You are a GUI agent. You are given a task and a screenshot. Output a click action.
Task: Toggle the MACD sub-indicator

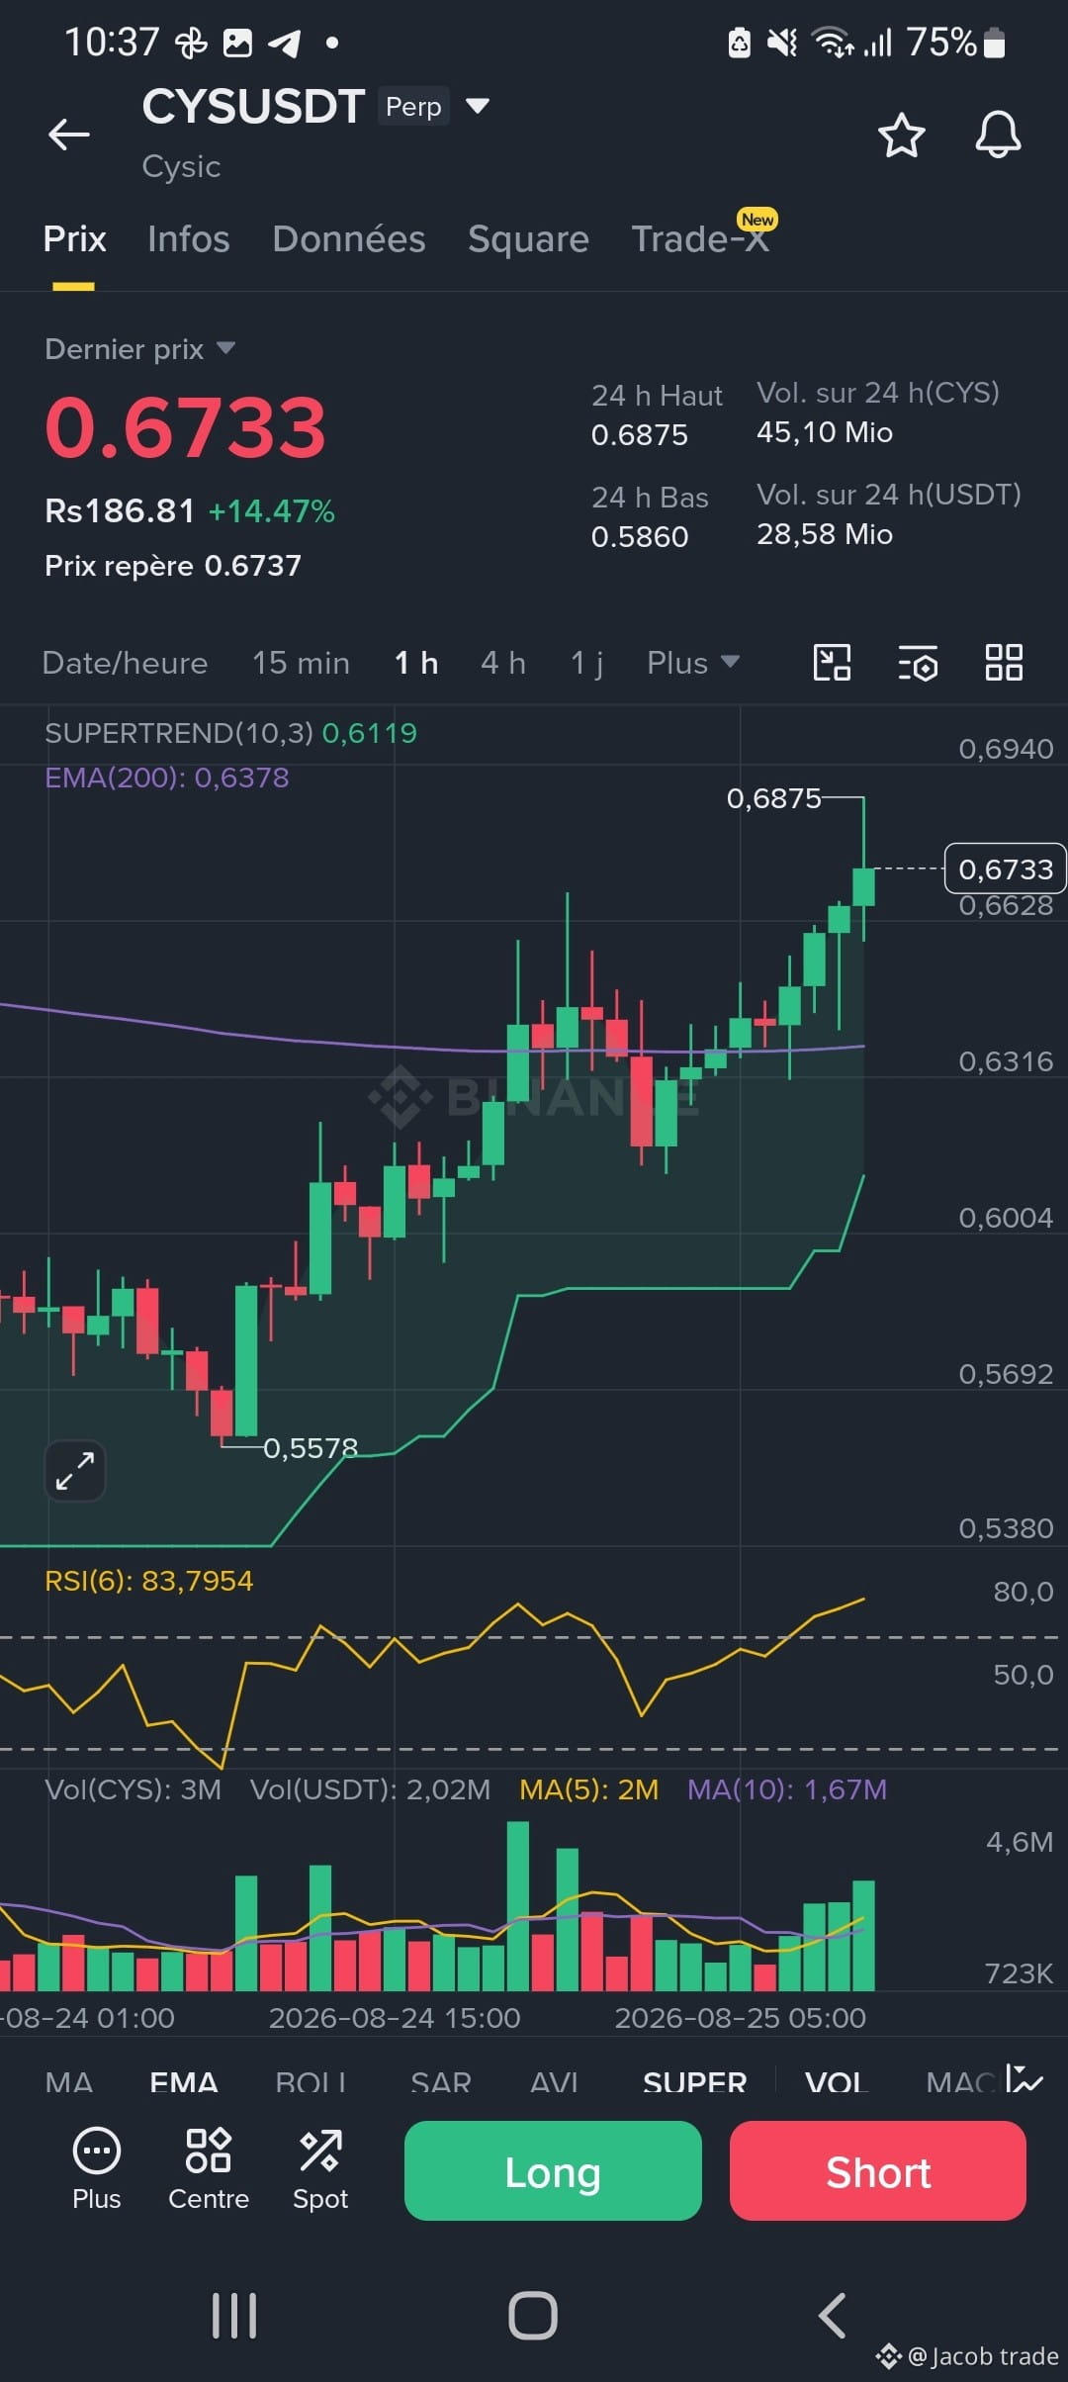[958, 2082]
